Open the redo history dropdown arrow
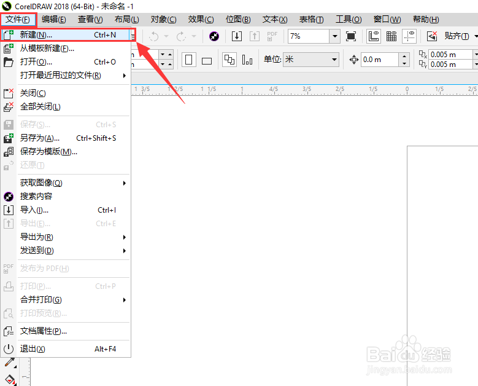Viewport: 478px width, 386px height. (x=193, y=36)
